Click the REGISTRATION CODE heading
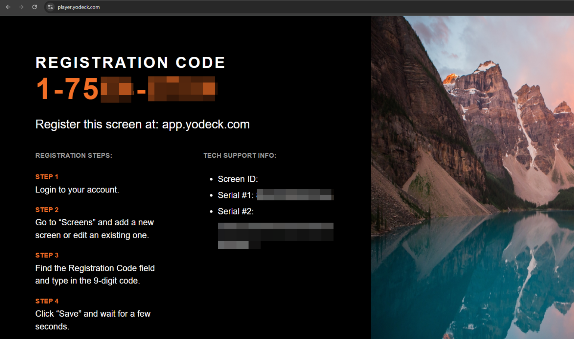Screen dimensions: 574x339 coord(130,63)
